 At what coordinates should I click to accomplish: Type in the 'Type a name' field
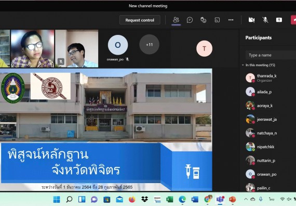tap(271, 55)
